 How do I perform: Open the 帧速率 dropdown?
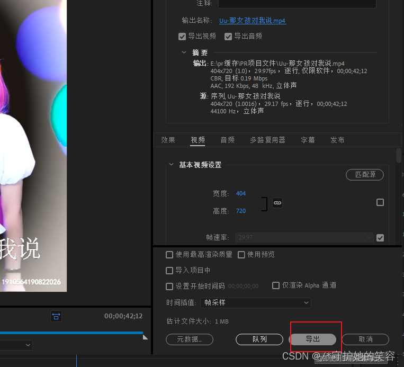click(x=304, y=237)
